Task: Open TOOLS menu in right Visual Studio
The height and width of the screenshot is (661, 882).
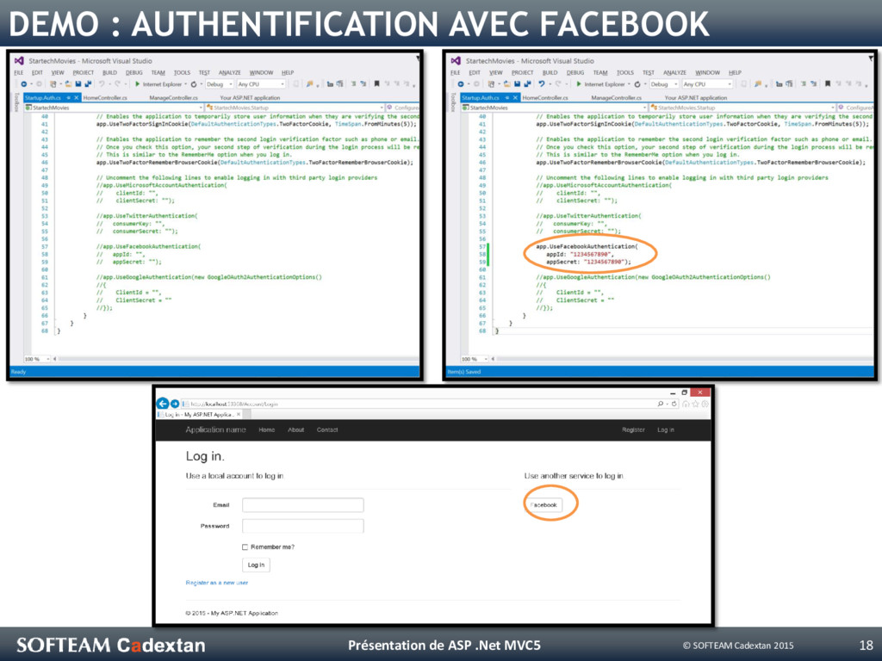Action: click(x=625, y=72)
